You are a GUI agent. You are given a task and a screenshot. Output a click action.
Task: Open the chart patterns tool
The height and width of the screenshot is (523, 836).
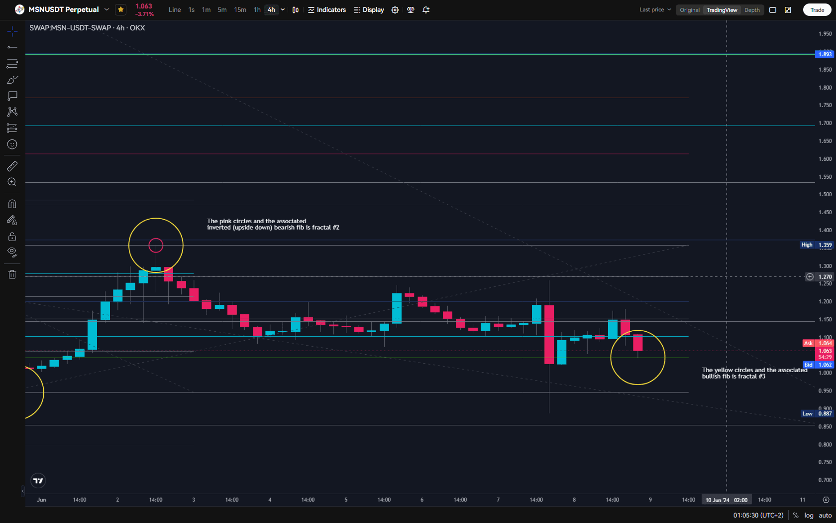12,112
